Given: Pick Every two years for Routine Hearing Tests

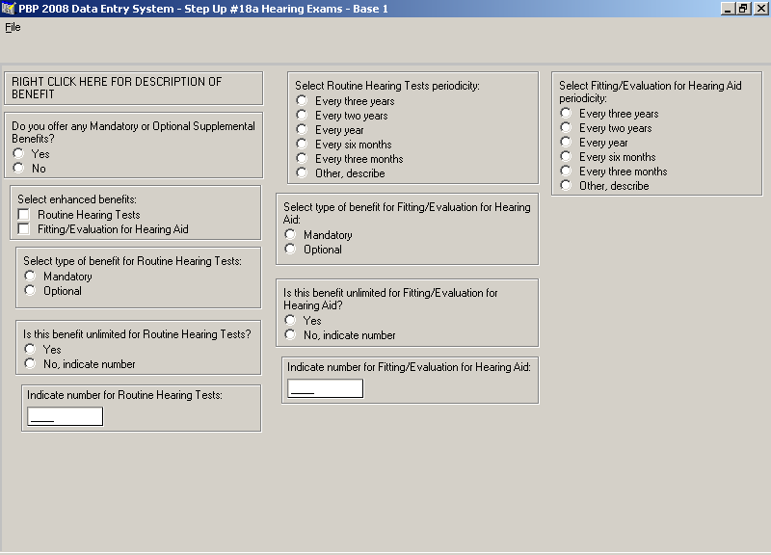Looking at the screenshot, I should pyautogui.click(x=302, y=115).
